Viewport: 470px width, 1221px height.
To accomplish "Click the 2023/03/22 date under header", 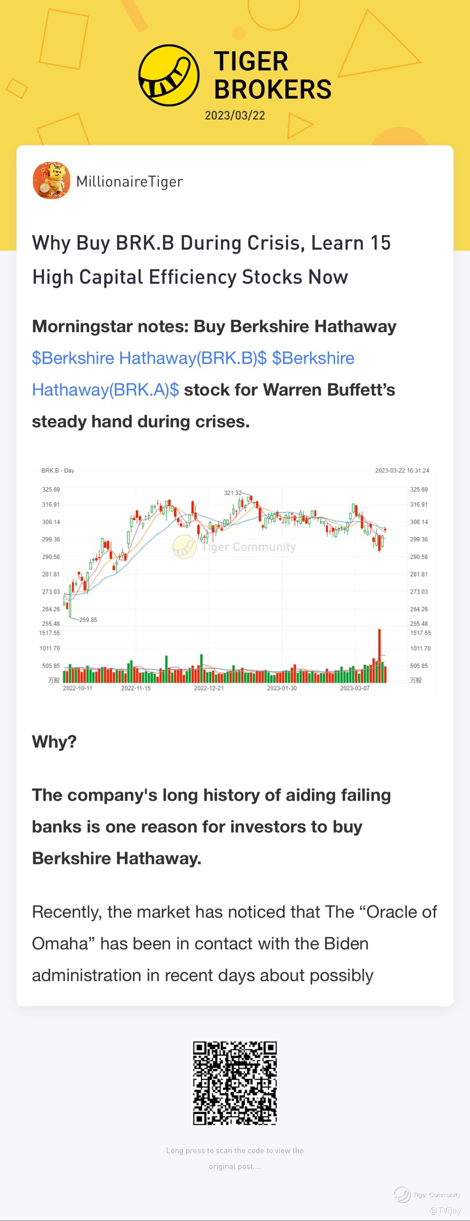I will 235,116.
